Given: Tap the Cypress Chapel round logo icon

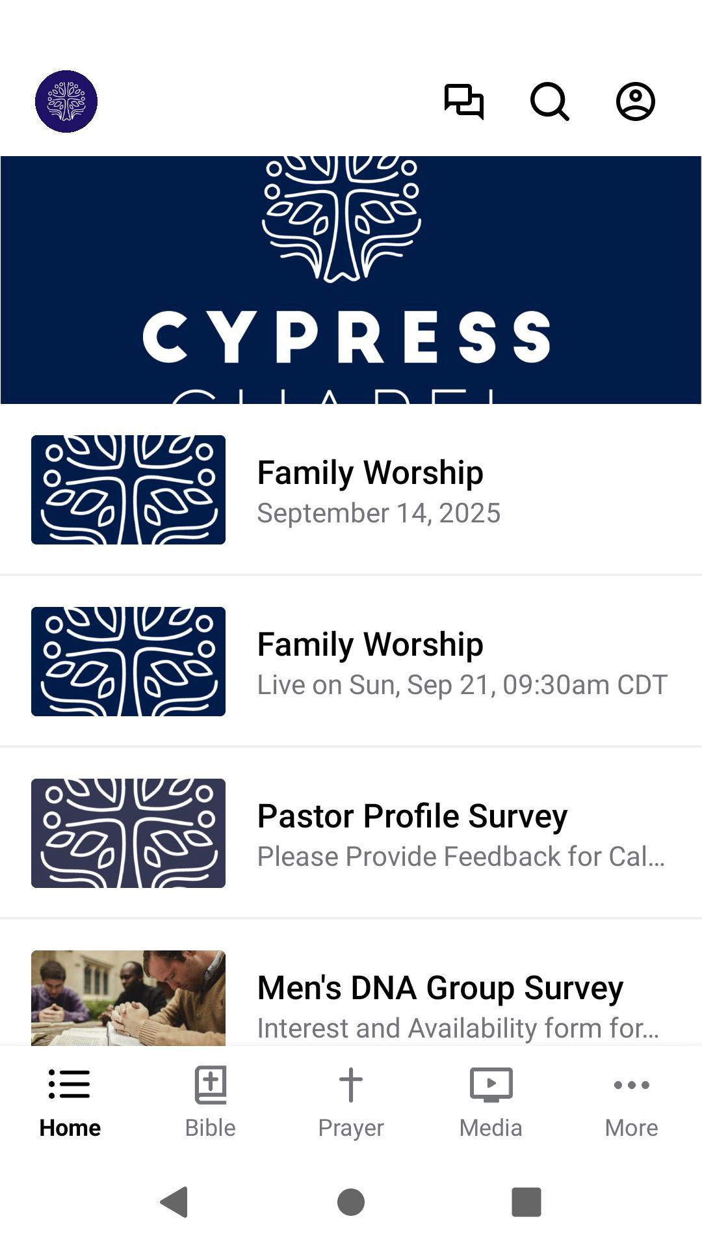Looking at the screenshot, I should (x=66, y=101).
